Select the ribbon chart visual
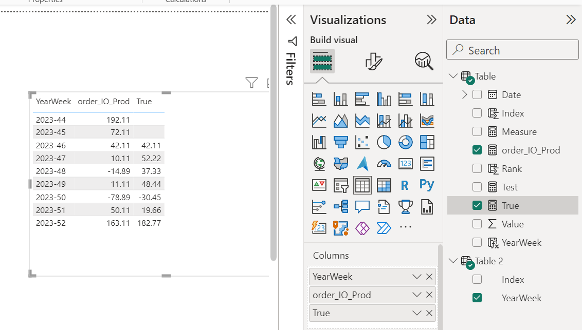 (427, 121)
